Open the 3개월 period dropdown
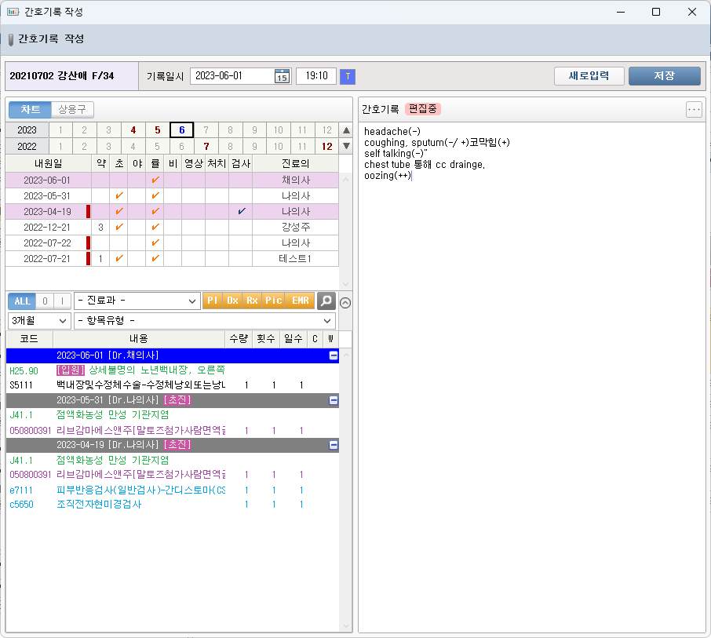 pyautogui.click(x=39, y=321)
